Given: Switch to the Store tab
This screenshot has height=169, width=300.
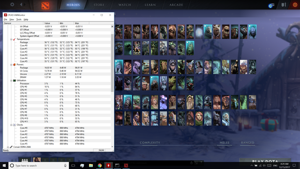Looking at the screenshot, I should pos(99,5).
